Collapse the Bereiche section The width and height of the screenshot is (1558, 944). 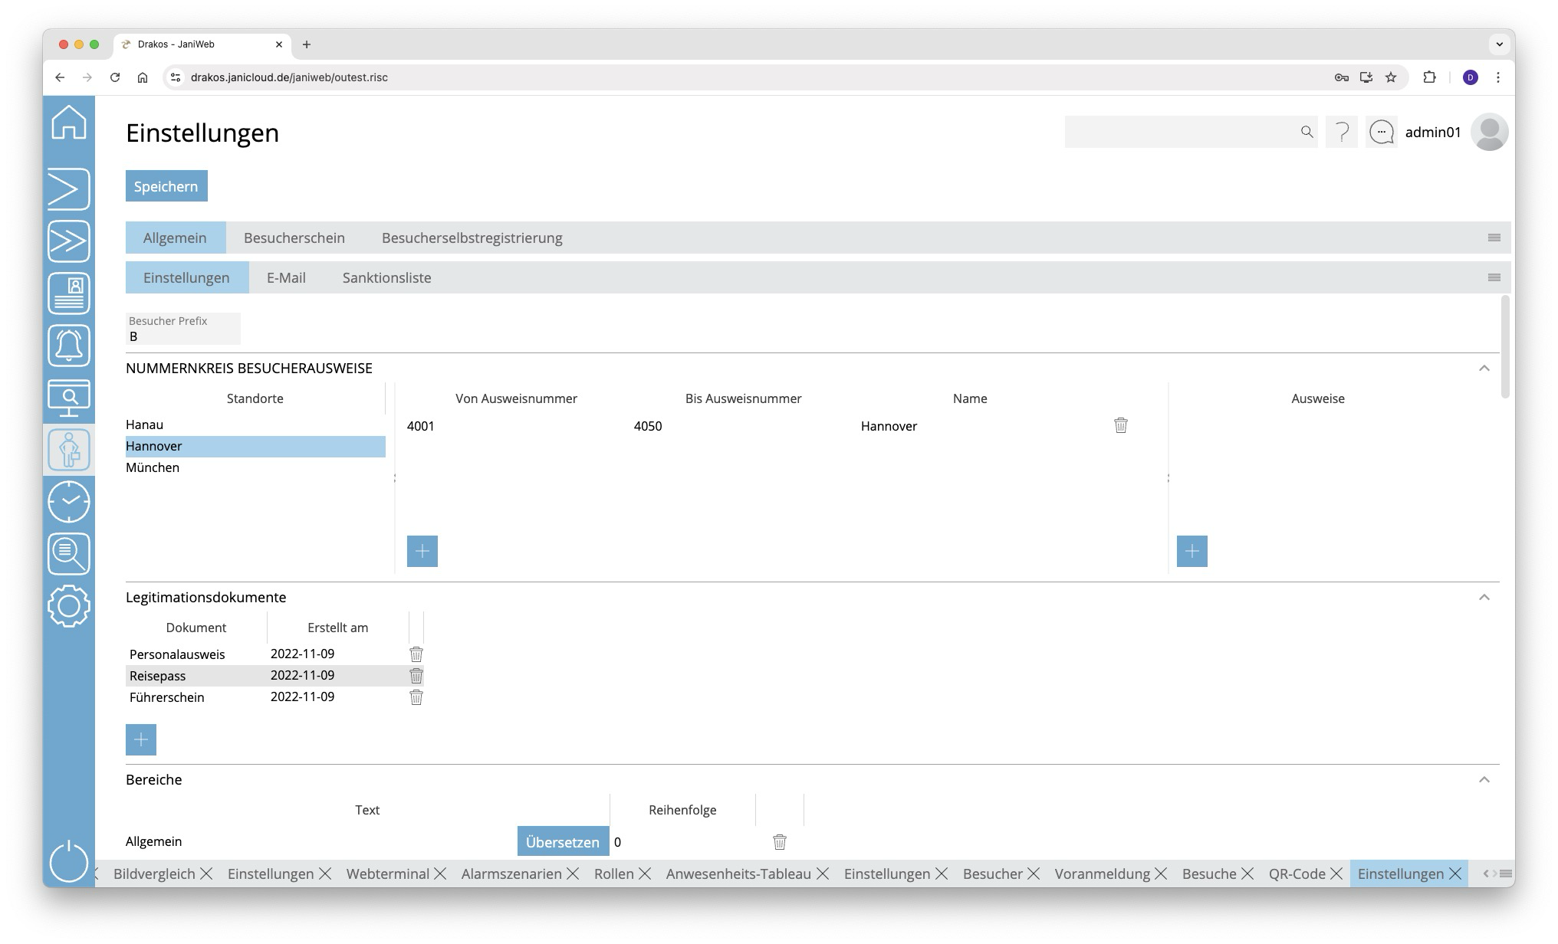pos(1484,780)
